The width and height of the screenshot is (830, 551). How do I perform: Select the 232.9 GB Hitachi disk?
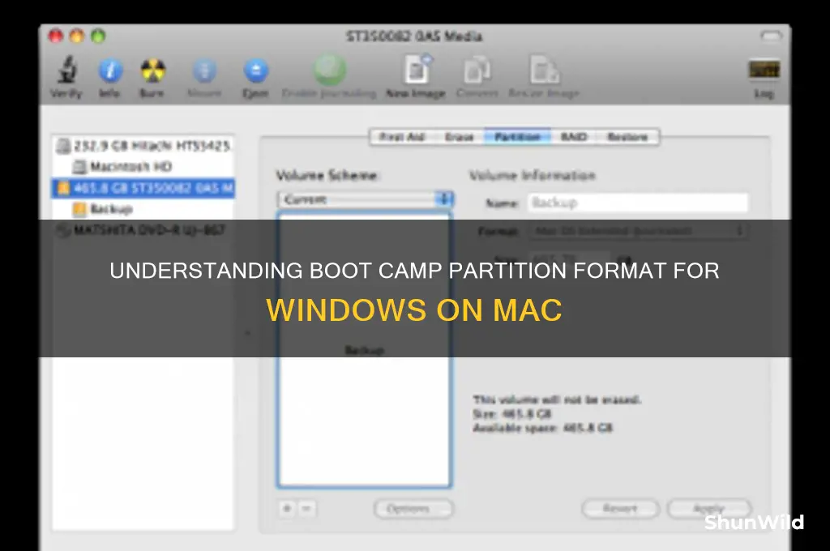tap(143, 146)
